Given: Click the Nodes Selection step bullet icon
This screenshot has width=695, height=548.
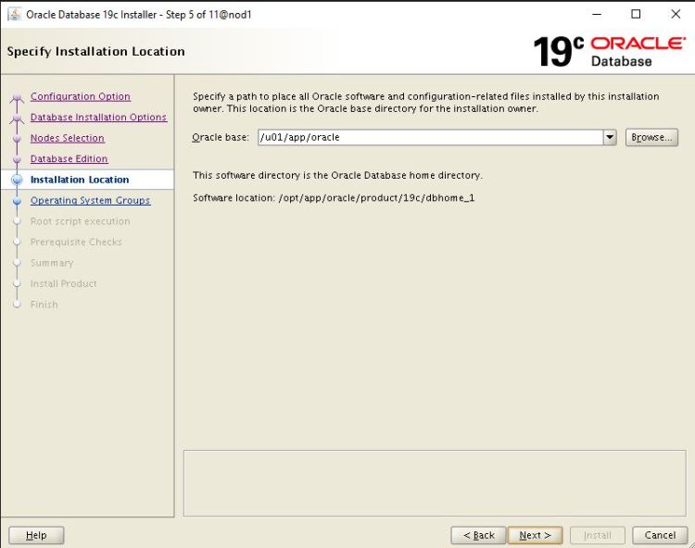Looking at the screenshot, I should (17, 139).
